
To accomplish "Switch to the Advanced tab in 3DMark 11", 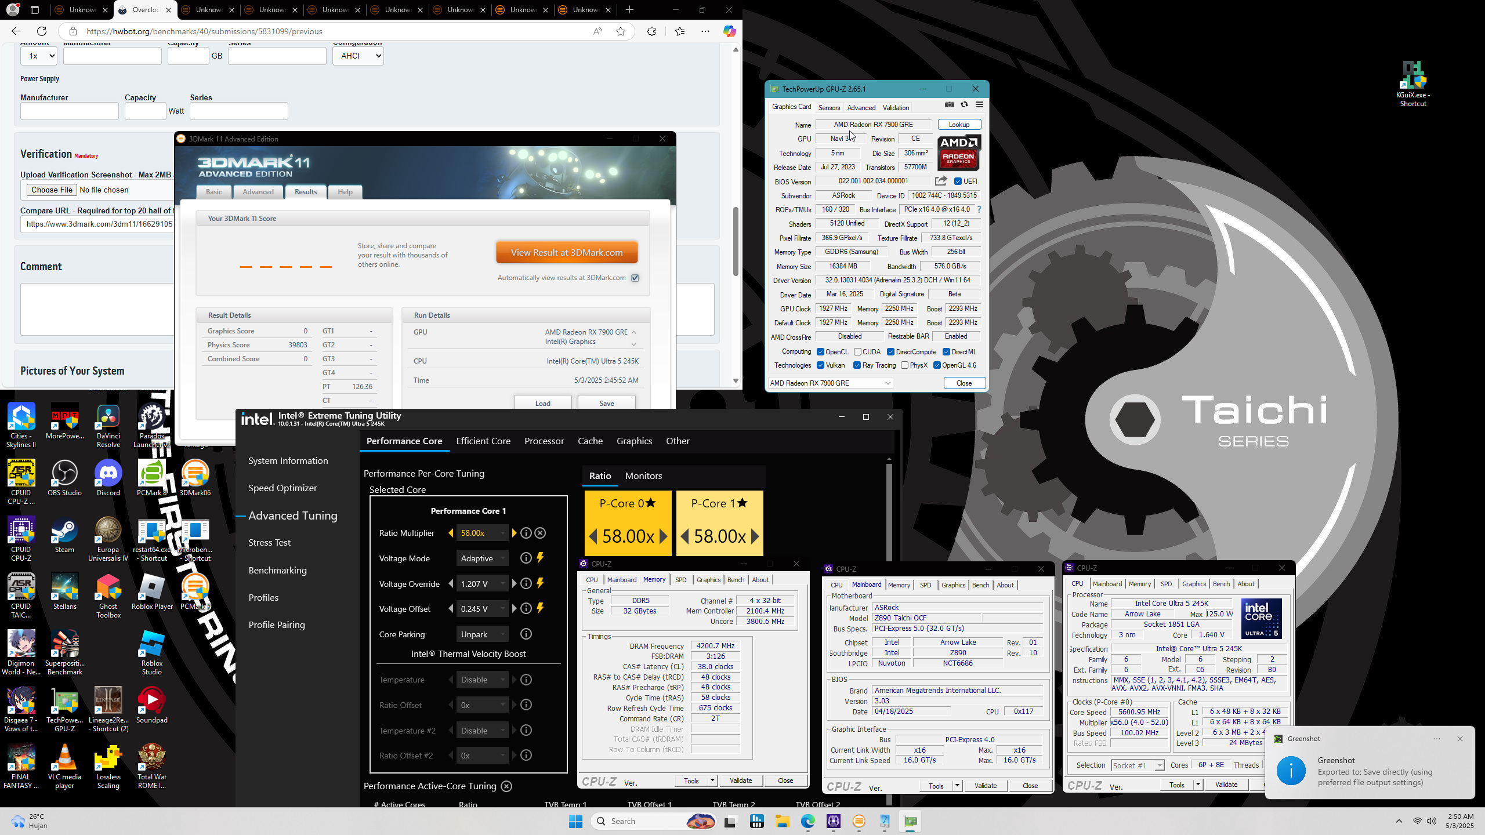I will [258, 192].
